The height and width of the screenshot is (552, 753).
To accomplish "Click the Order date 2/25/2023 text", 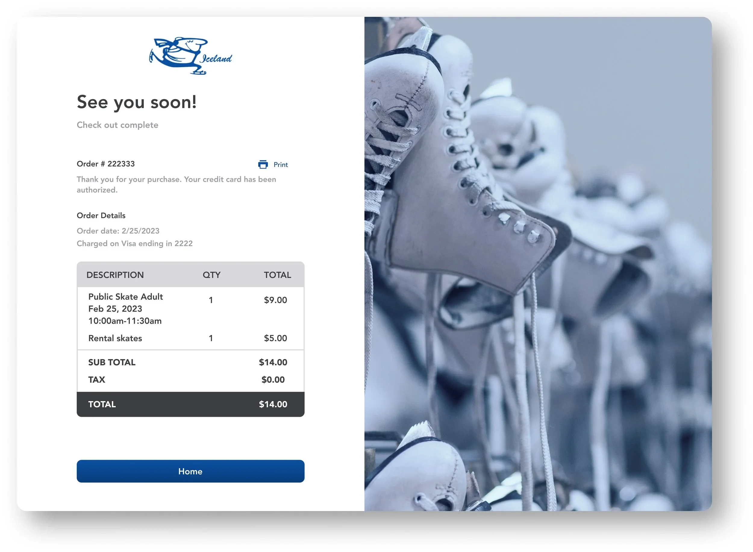I will click(118, 231).
